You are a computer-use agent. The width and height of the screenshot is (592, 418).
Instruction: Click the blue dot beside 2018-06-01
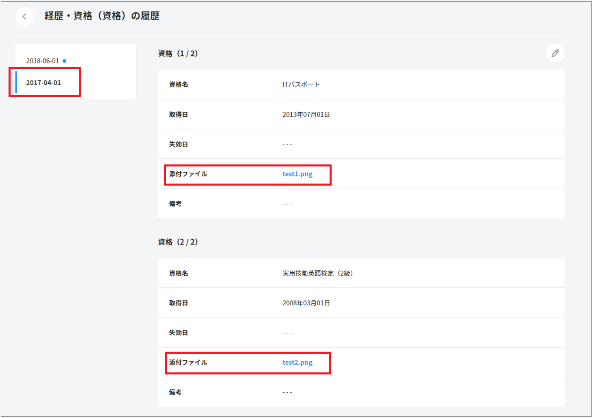tap(64, 61)
